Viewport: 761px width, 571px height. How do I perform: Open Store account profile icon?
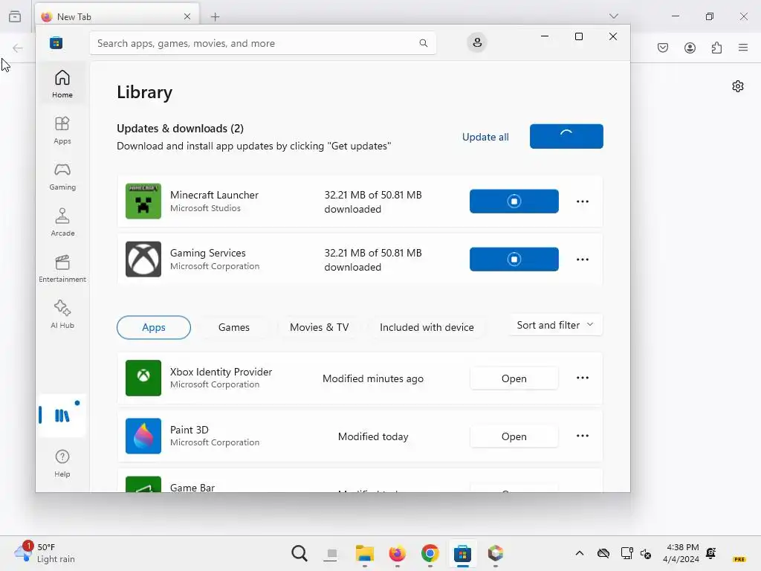point(477,42)
